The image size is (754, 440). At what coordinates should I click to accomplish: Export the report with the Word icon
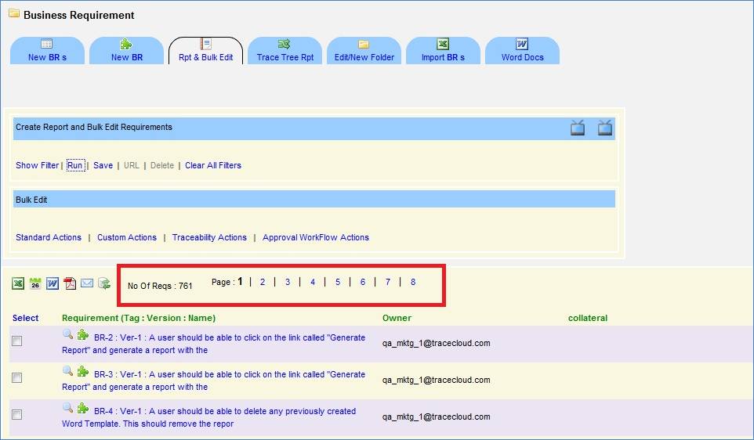coord(53,283)
